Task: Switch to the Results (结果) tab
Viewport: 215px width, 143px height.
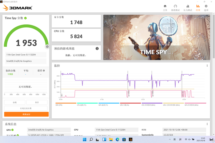Action: pyautogui.click(x=198, y=8)
